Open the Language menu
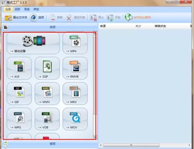Screen dimensions: 194x149 pyautogui.click(x=27, y=9)
